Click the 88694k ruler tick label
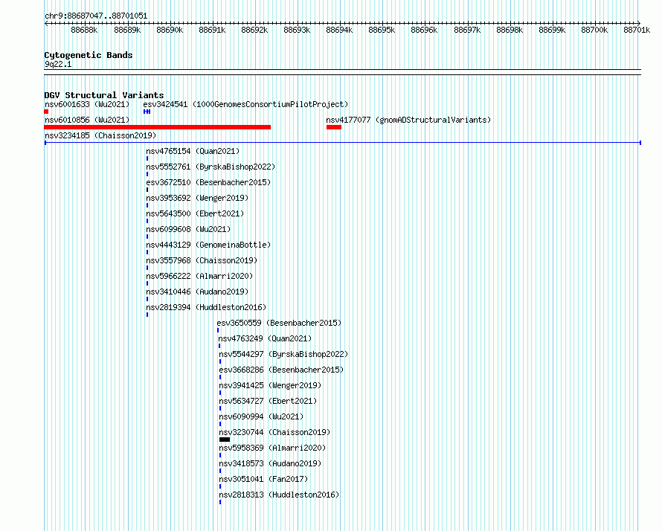The image size is (662, 531). click(x=339, y=30)
